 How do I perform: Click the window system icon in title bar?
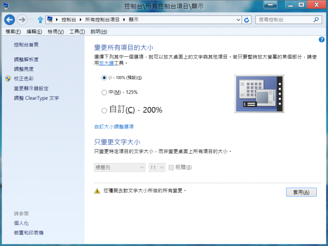click(6, 6)
